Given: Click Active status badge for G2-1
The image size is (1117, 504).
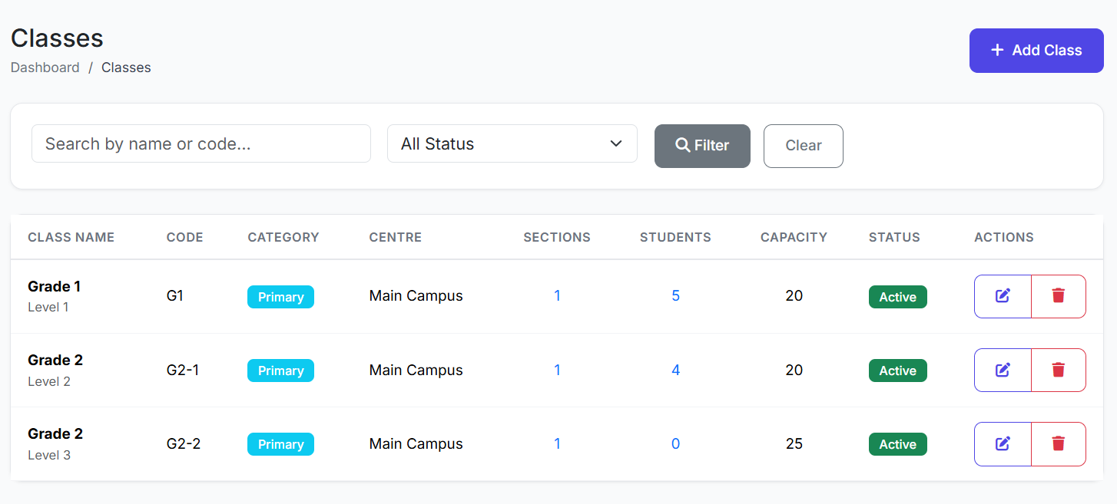Looking at the screenshot, I should [897, 371].
